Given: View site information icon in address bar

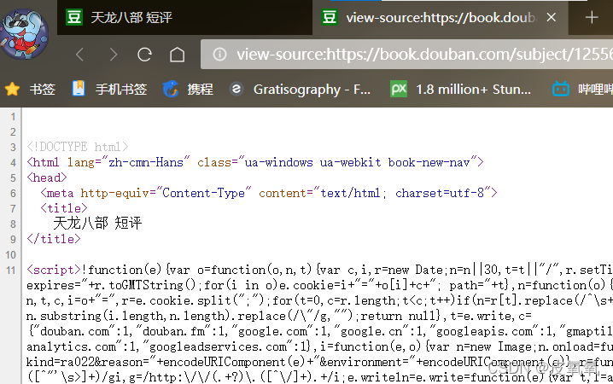Looking at the screenshot, I should [219, 55].
